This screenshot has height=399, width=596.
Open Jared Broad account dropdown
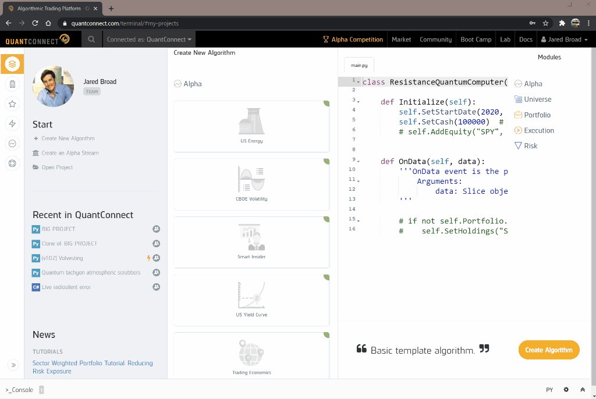click(x=564, y=39)
